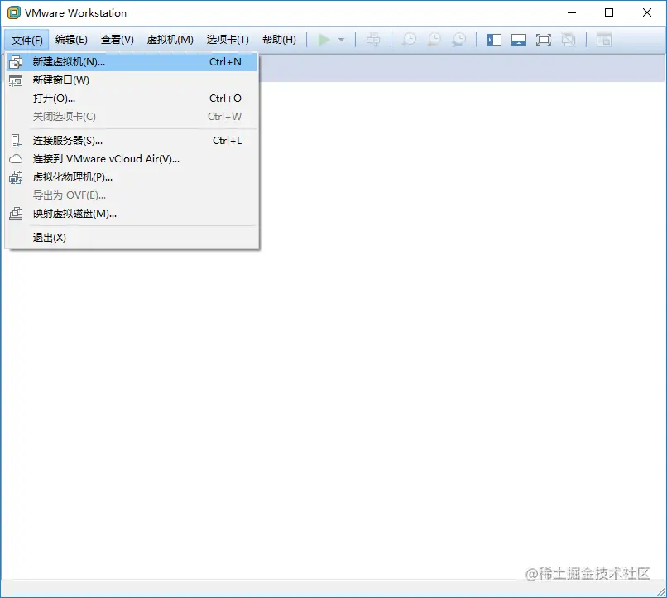Select 连接服务器(S)... menu entry

pos(132,141)
